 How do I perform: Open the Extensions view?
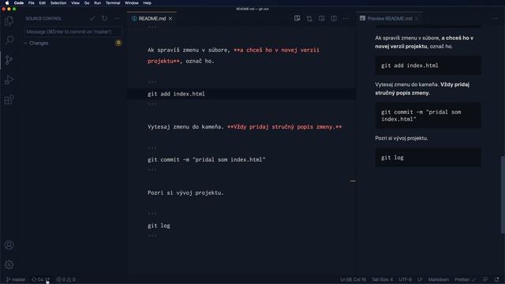pyautogui.click(x=9, y=99)
